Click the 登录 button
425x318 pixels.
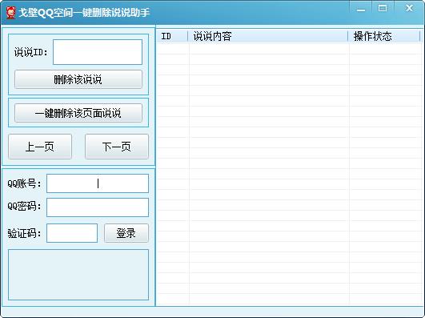[126, 233]
